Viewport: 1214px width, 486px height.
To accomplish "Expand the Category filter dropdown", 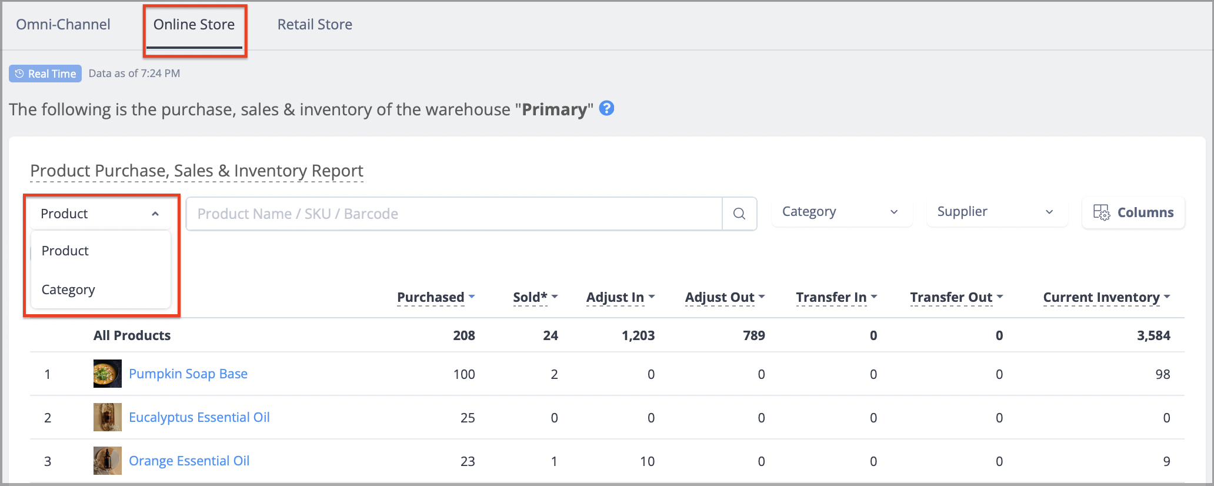I will tap(841, 212).
